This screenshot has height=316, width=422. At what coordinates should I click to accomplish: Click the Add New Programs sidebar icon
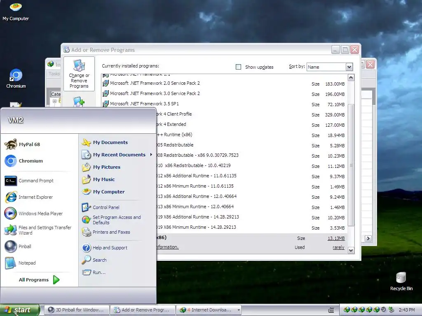(x=79, y=102)
